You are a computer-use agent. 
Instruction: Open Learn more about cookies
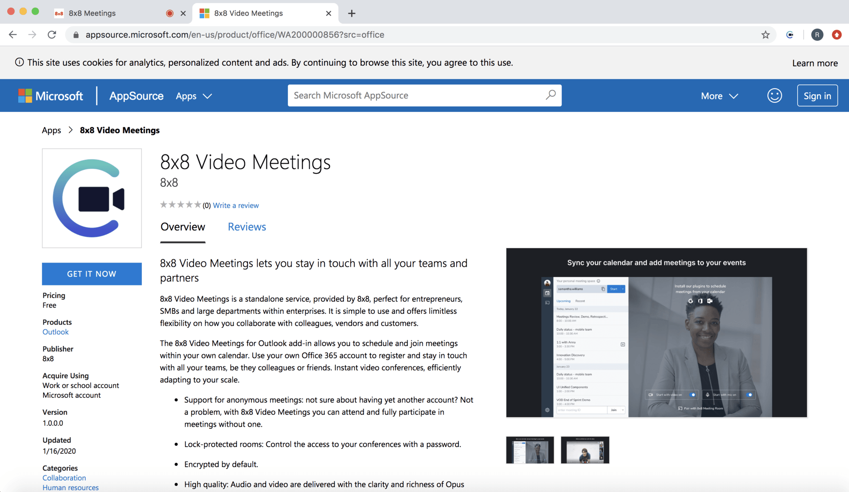815,63
